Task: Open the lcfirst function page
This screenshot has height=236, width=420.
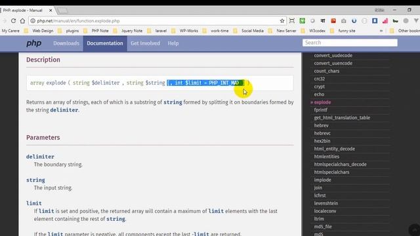Action: tap(320, 195)
